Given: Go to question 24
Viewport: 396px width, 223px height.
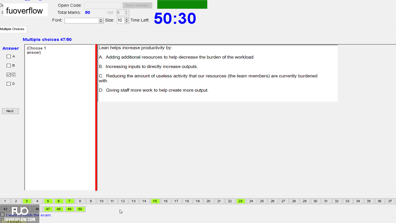Looking at the screenshot, I should pos(251,201).
